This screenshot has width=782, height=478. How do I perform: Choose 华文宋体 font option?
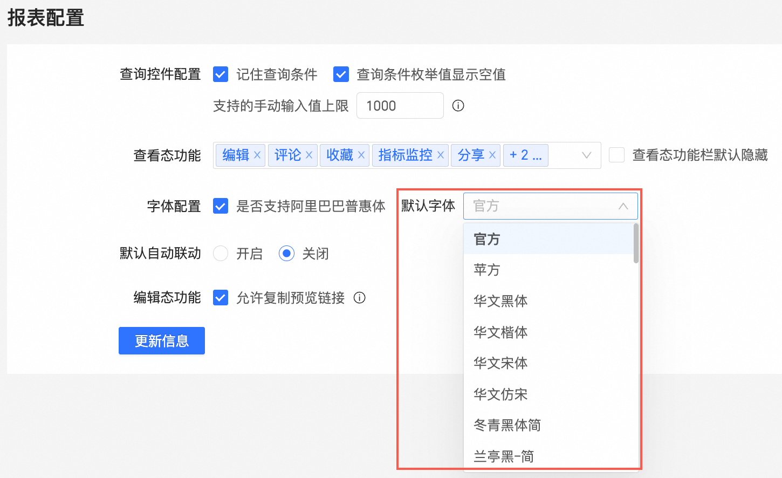tap(548, 363)
